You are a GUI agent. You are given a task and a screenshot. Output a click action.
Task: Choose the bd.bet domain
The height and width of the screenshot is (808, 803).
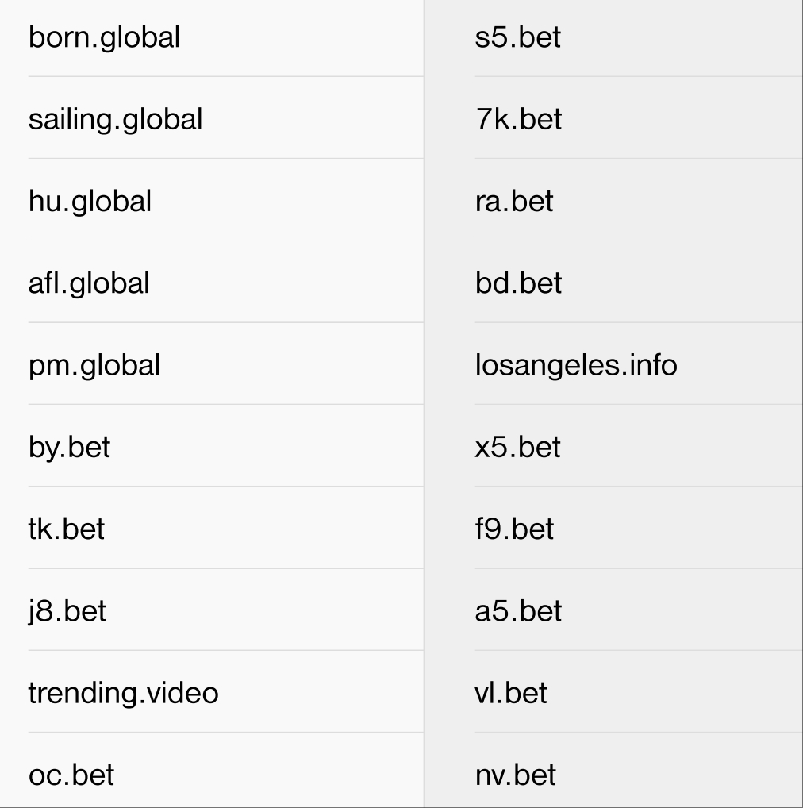tap(518, 283)
